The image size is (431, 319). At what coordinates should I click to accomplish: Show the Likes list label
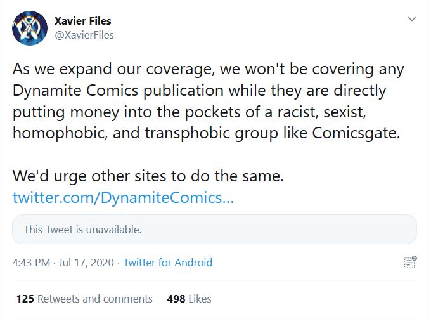coord(200,299)
